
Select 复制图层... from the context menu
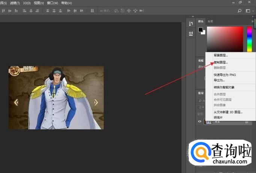pyautogui.click(x=221, y=63)
